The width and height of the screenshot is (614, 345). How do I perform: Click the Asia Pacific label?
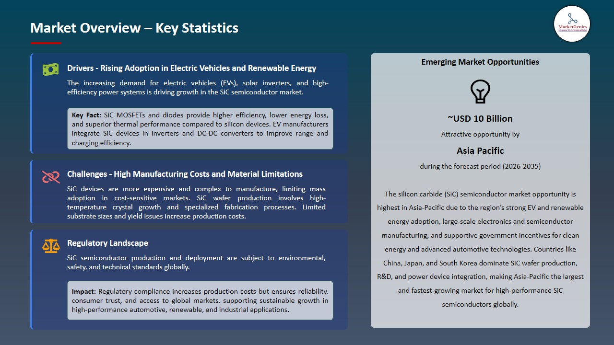(480, 150)
